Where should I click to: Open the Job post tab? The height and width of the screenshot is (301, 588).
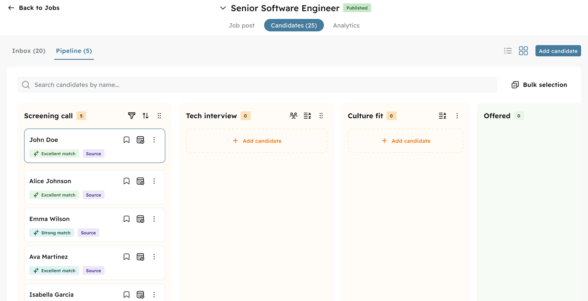pyautogui.click(x=241, y=25)
